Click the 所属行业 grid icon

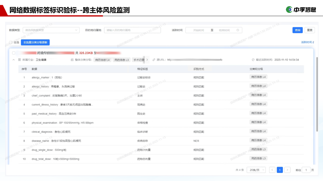[x=19, y=60]
